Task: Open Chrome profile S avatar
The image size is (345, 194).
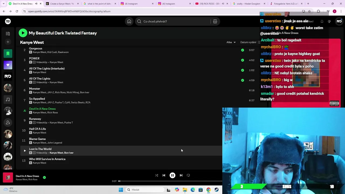Action: [x=334, y=11]
